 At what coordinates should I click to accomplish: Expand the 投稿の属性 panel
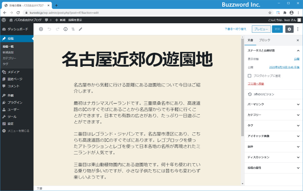tap(273, 168)
